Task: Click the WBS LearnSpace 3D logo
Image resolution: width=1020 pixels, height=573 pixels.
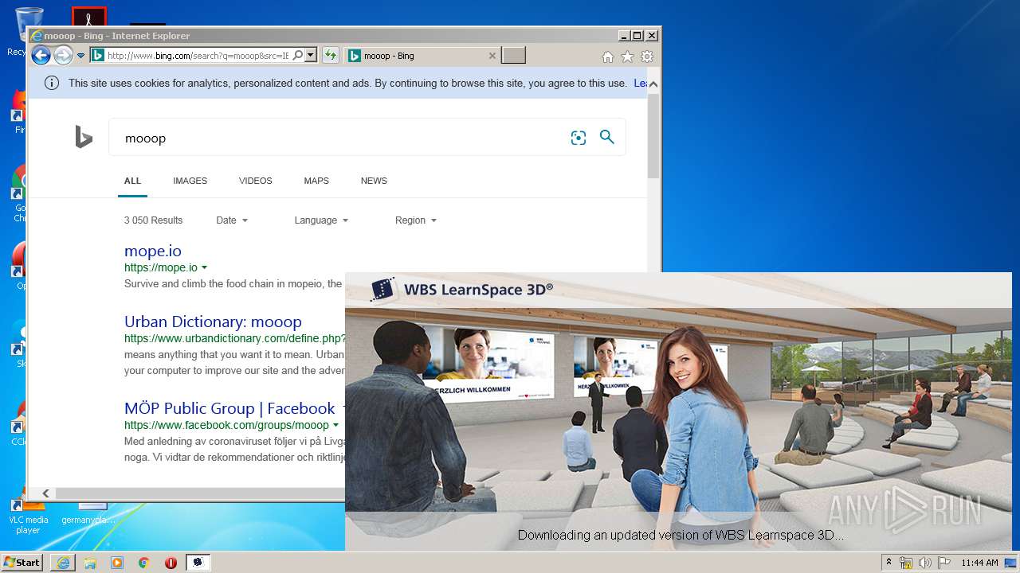Action: (x=461, y=290)
